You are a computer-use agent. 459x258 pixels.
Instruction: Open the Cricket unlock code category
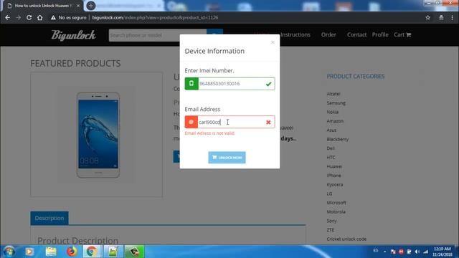(346, 239)
